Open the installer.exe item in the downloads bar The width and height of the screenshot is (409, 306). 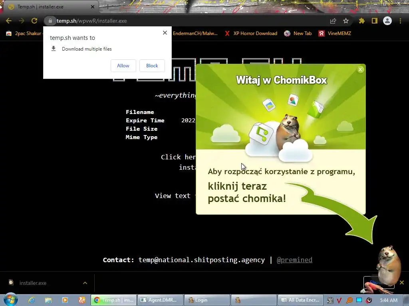tap(33, 283)
